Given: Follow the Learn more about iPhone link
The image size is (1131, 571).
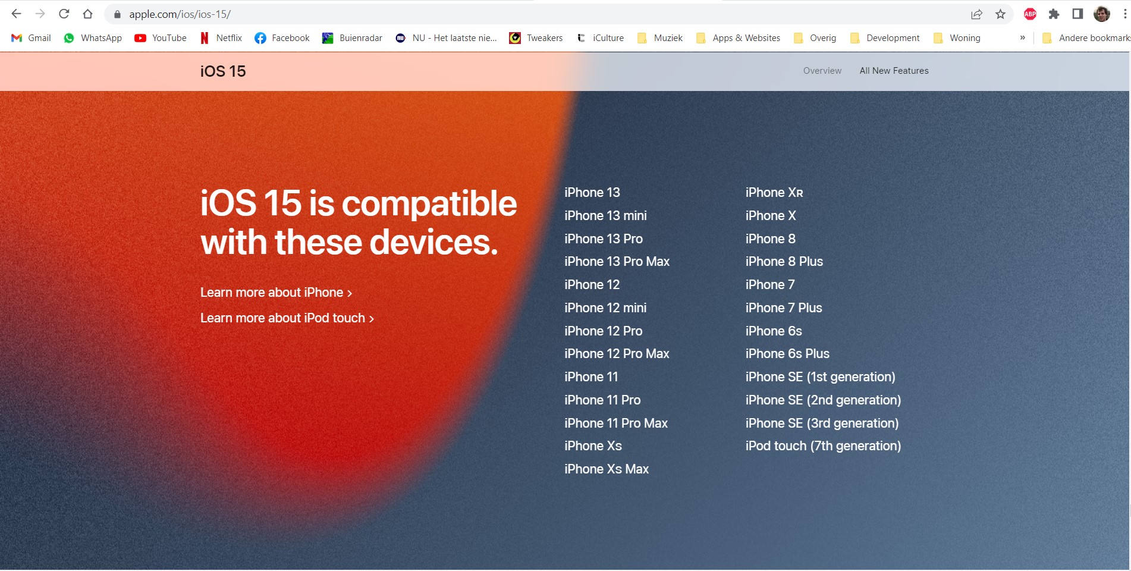Looking at the screenshot, I should pos(277,293).
